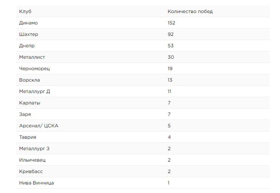The image size is (280, 193).
Task: Select the Динамо club name cell
Action: (29, 23)
